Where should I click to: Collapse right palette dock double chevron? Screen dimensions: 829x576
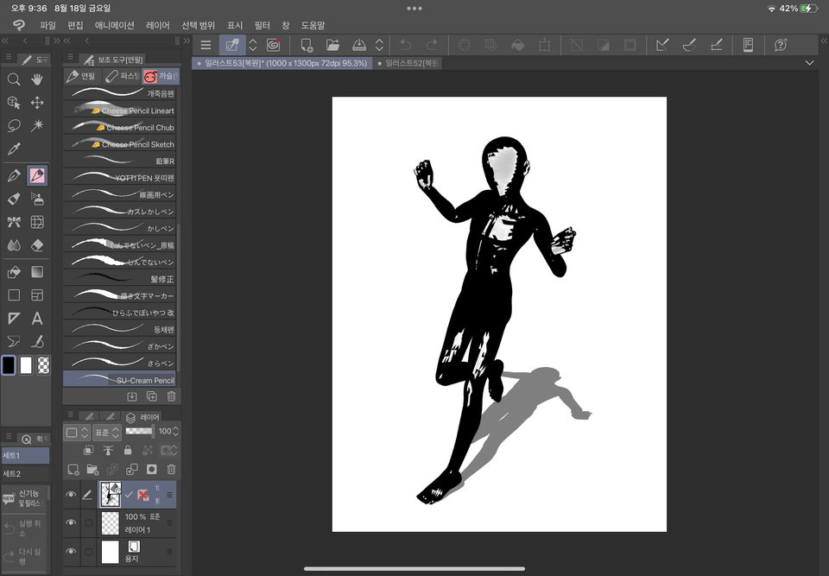click(824, 41)
